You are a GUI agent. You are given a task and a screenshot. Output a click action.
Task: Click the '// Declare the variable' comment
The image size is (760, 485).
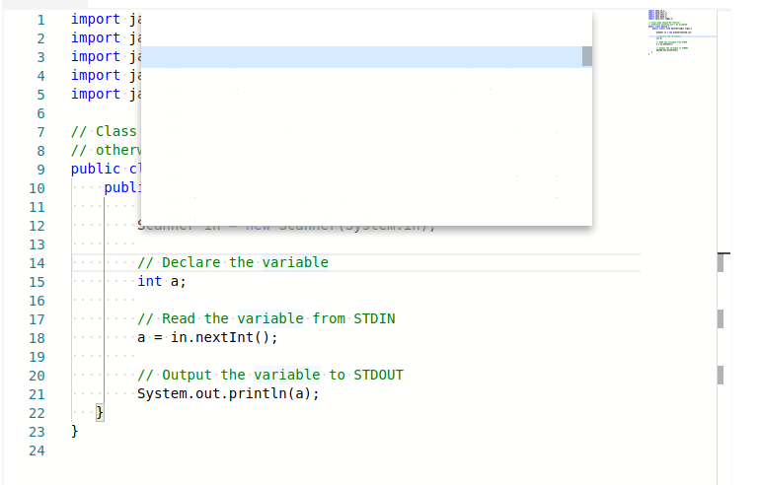(x=233, y=263)
